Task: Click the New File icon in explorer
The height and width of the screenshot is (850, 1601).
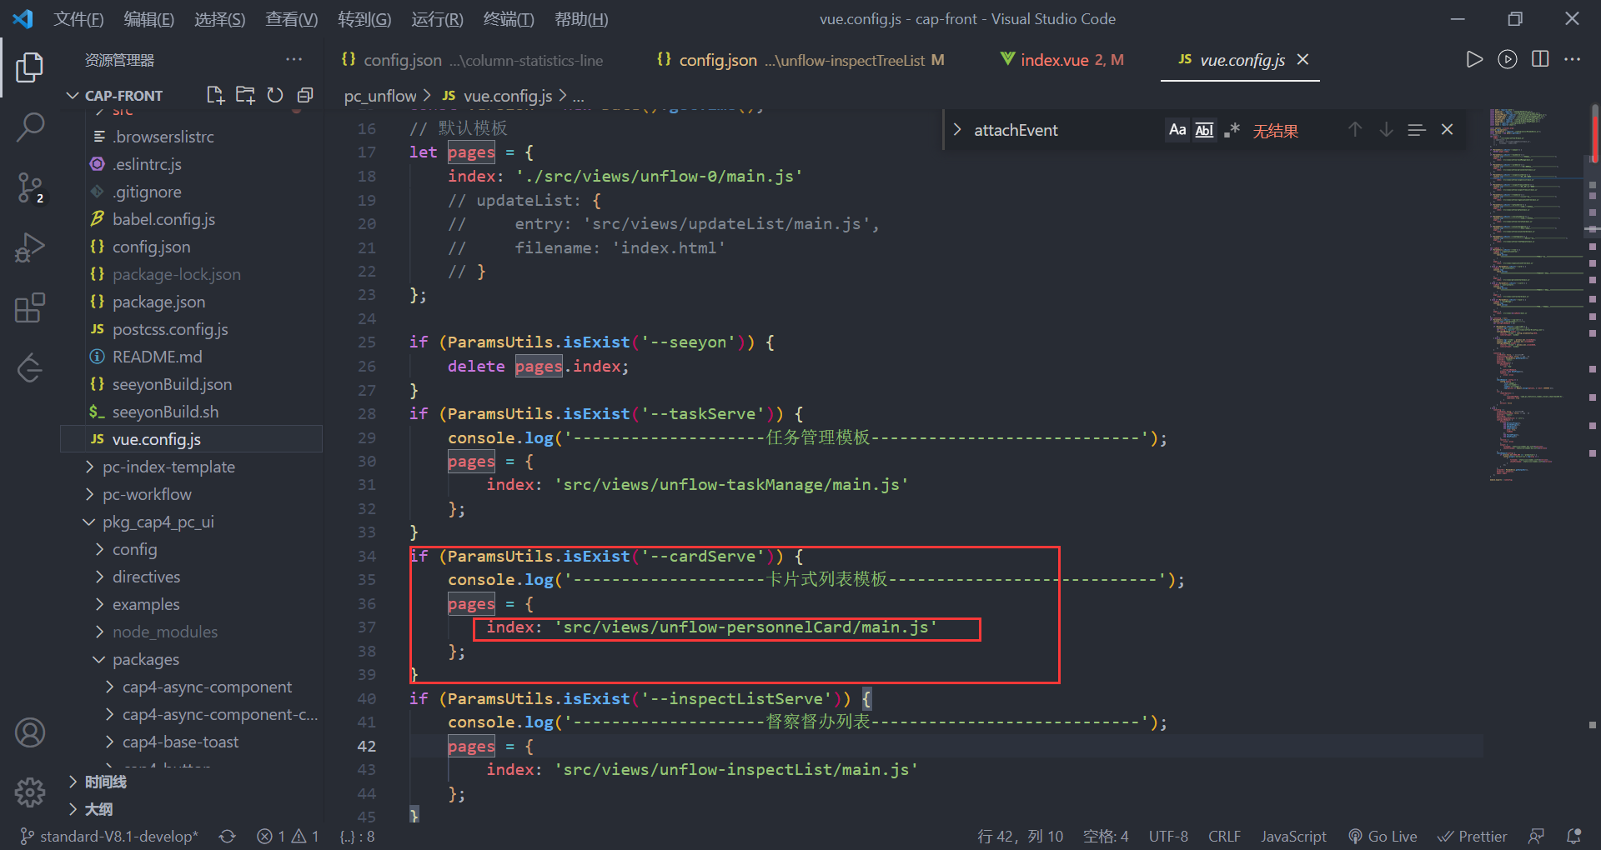Action: click(x=215, y=95)
